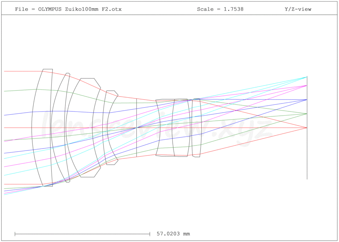The image size is (339, 242).
Task: Click the 'Y/Z-view' label
Action: pos(298,9)
